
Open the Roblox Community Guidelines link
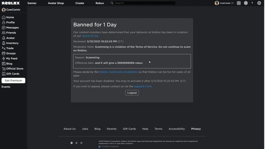tap(118, 72)
